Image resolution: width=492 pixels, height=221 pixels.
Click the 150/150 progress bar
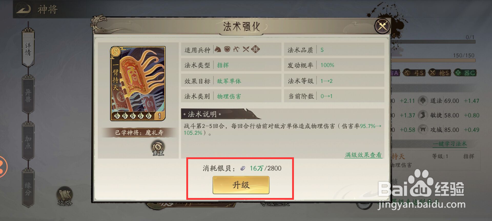[x=433, y=60]
